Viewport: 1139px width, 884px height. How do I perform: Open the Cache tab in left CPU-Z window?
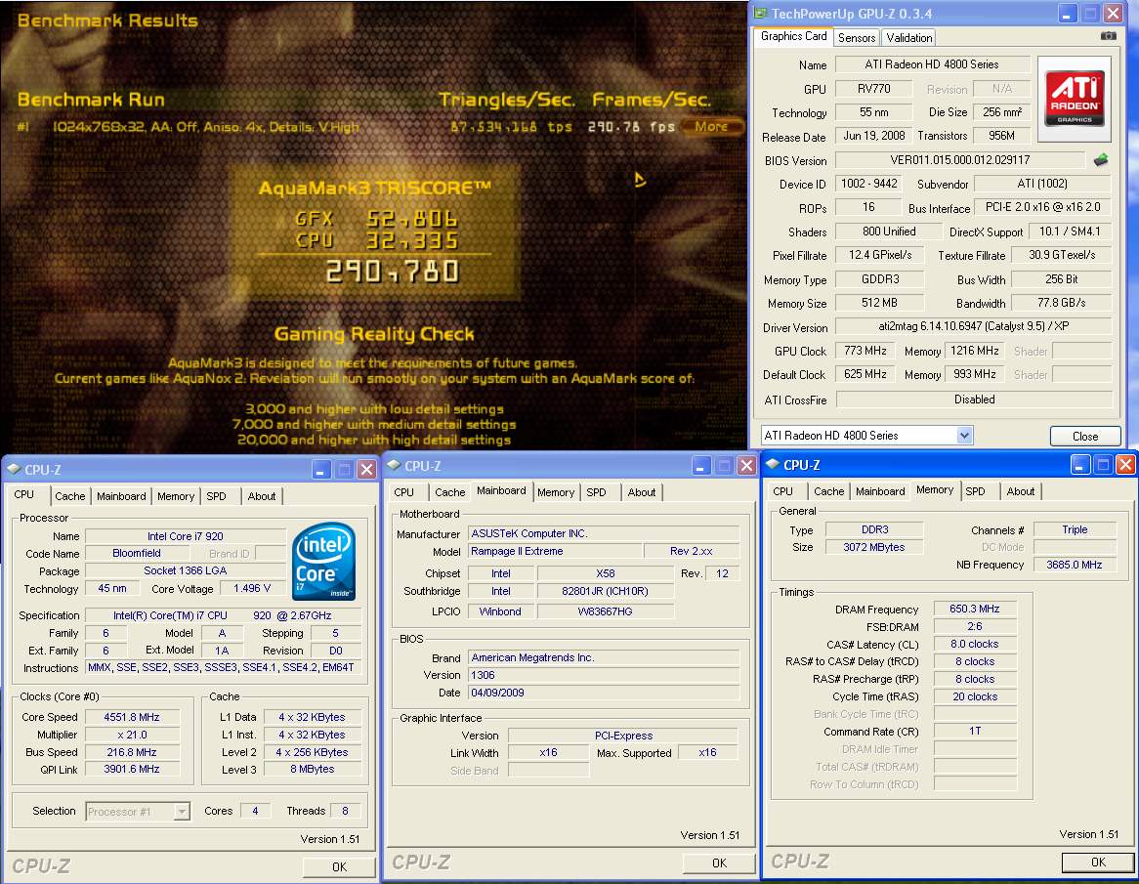tap(69, 496)
